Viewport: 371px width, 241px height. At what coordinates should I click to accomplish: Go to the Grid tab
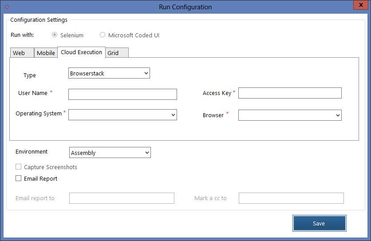tap(117, 52)
